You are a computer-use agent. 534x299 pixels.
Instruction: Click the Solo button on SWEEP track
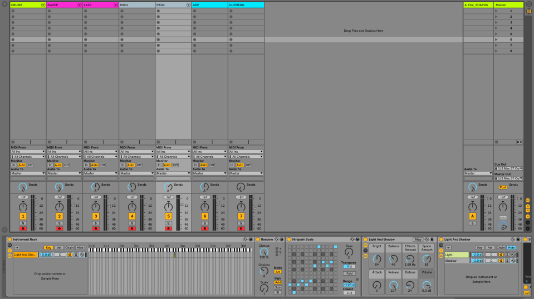60,223
